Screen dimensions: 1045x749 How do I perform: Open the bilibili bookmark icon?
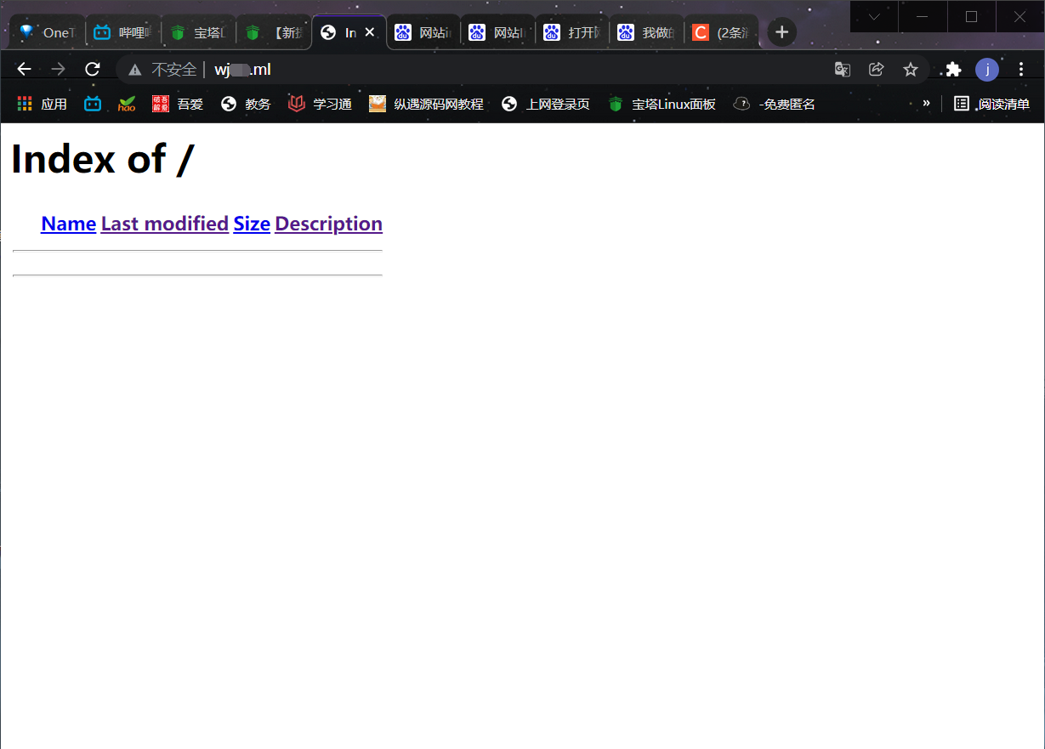93,104
